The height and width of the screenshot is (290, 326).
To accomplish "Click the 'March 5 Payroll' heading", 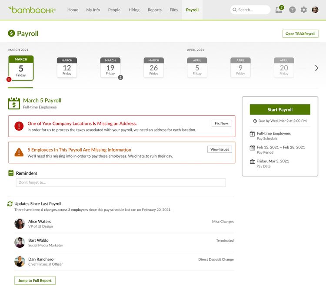I will (42, 101).
